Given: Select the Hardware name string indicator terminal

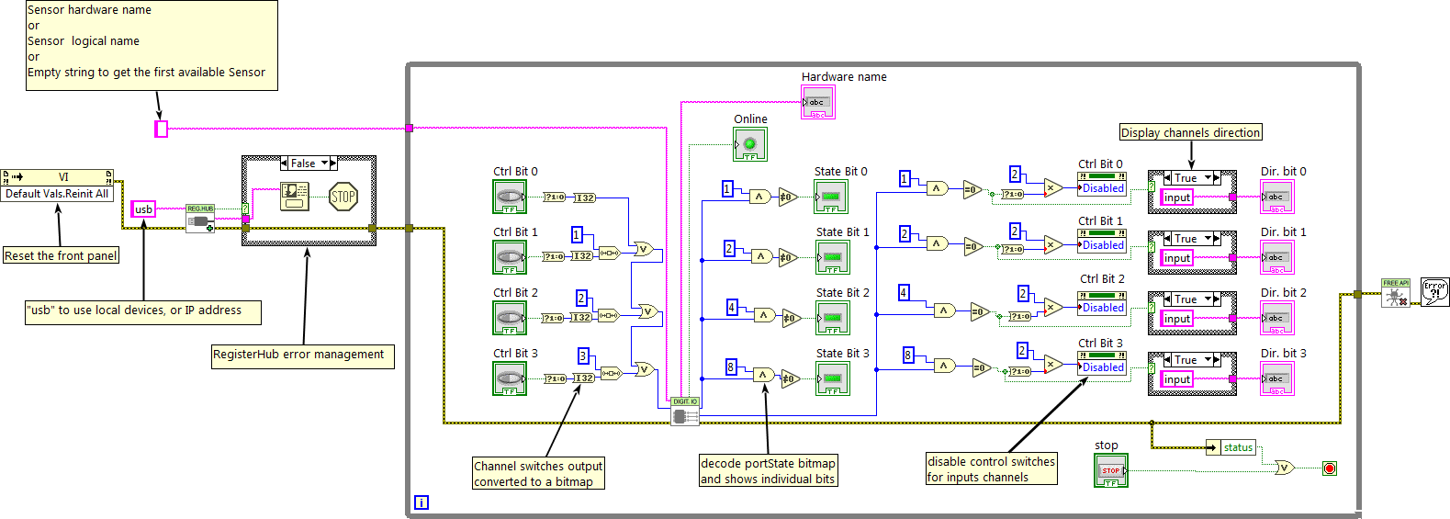Looking at the screenshot, I should pos(817,103).
